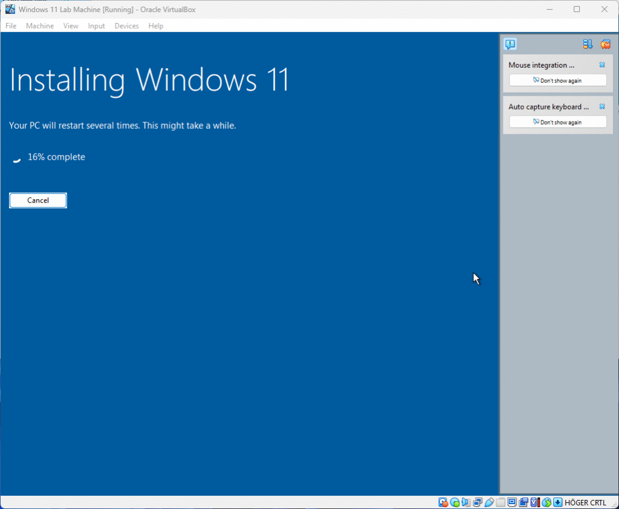This screenshot has width=619, height=509.
Task: Open the Machine menu
Action: pyautogui.click(x=40, y=25)
